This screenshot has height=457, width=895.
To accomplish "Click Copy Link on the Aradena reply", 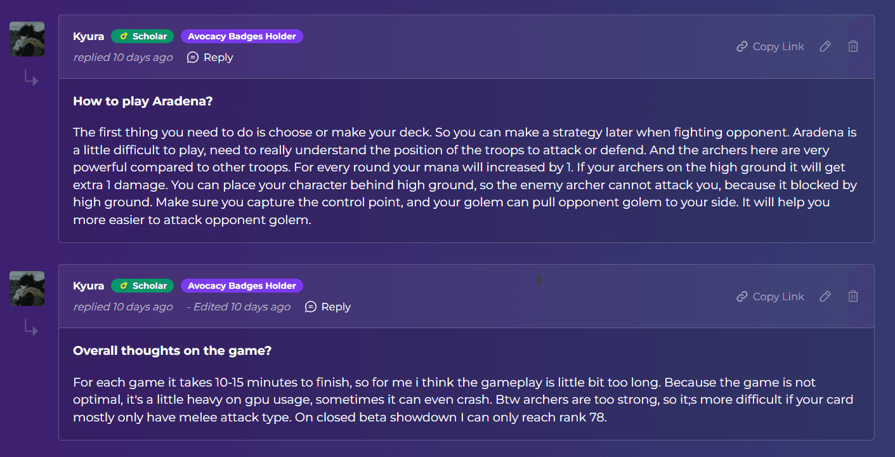I will click(x=770, y=46).
